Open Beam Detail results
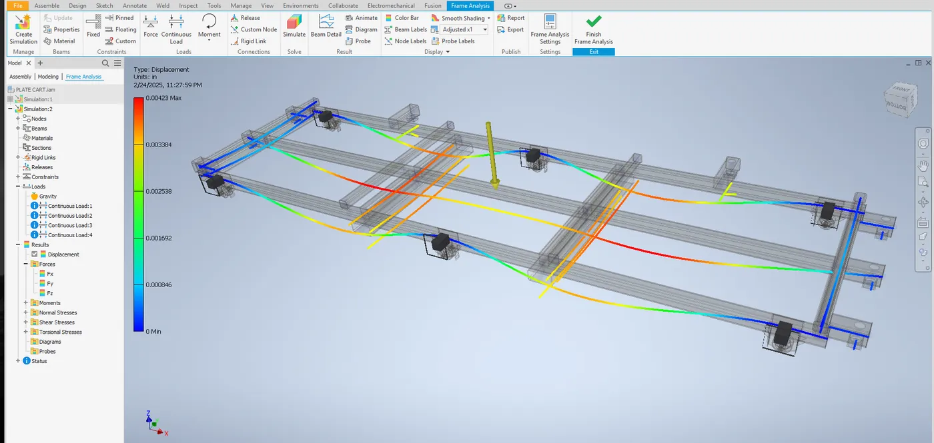Image resolution: width=934 pixels, height=443 pixels. [326, 27]
